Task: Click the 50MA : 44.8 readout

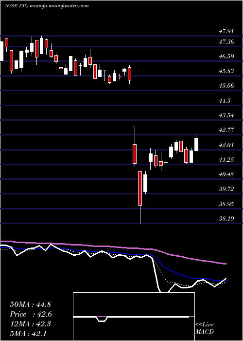Action: click(30, 304)
